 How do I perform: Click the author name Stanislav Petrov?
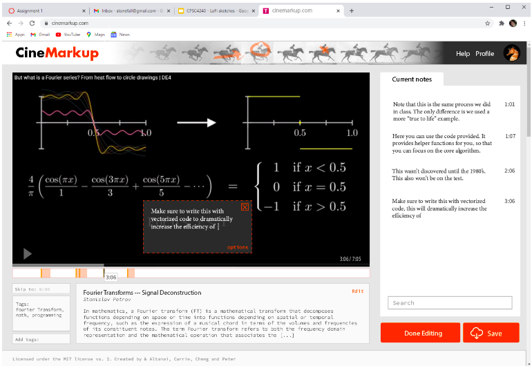pyautogui.click(x=107, y=299)
